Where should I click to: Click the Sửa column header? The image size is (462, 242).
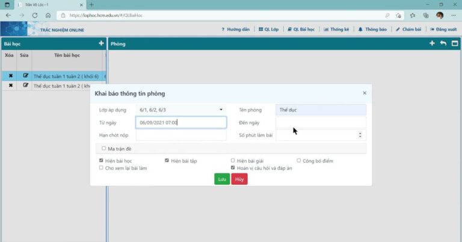[24, 55]
